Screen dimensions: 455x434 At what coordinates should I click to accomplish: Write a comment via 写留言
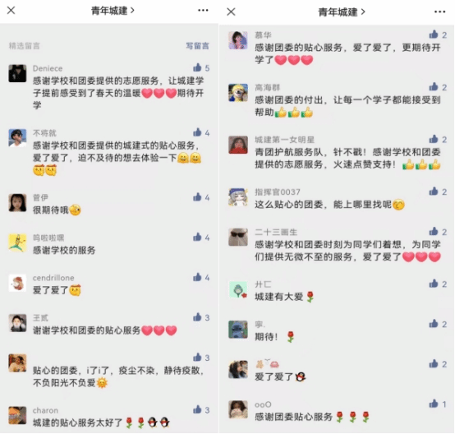pyautogui.click(x=198, y=46)
